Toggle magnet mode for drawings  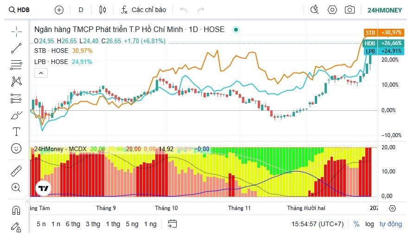tap(16, 210)
